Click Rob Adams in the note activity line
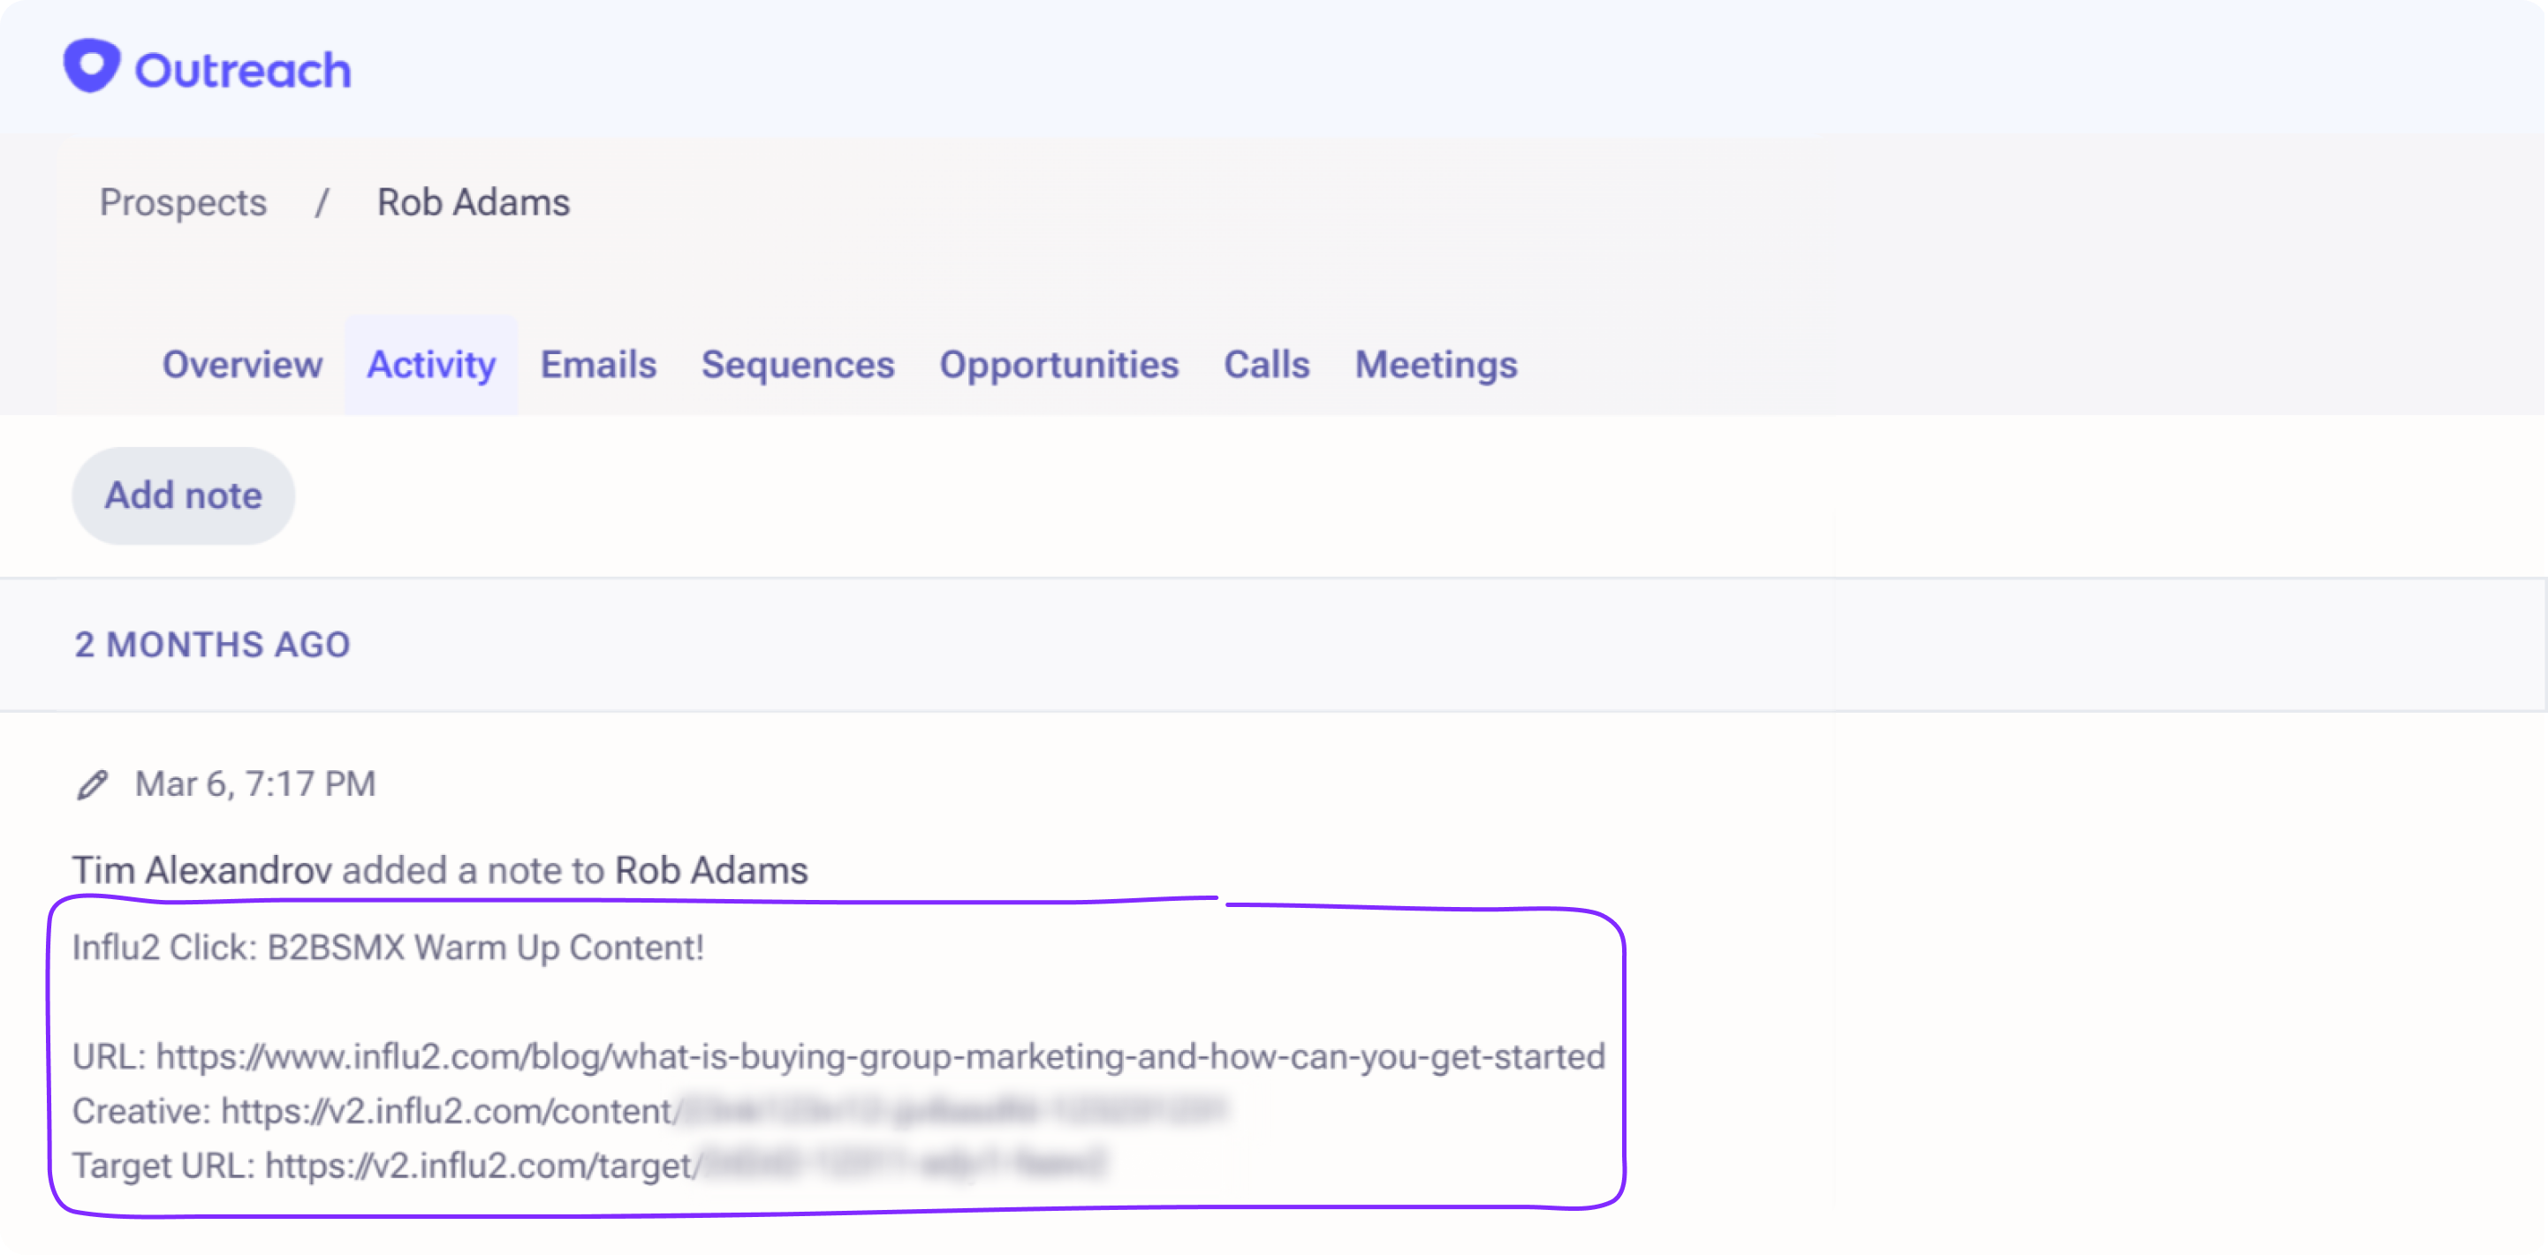Screen dimensions: 2548x1255 point(712,872)
